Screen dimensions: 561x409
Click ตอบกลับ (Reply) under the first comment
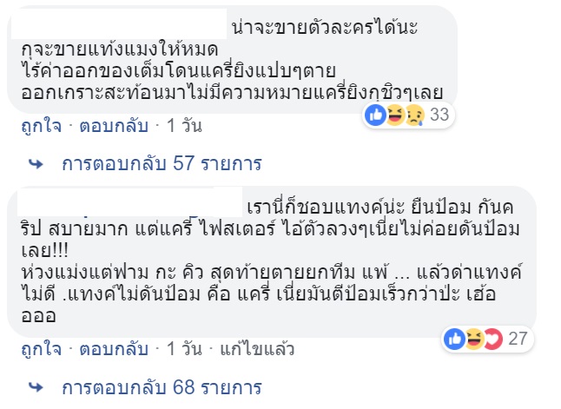click(113, 126)
